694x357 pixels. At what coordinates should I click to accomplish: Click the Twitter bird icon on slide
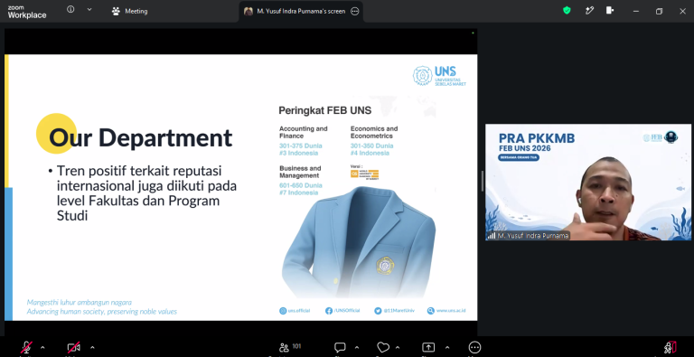pyautogui.click(x=378, y=311)
